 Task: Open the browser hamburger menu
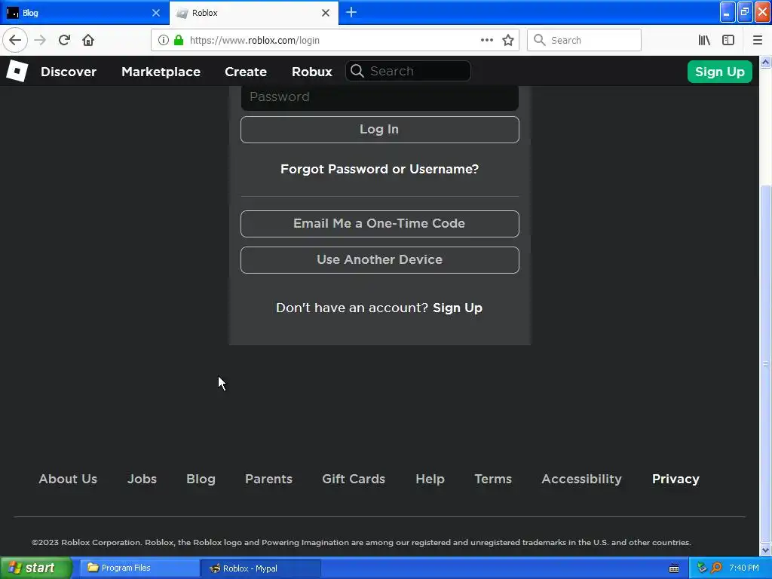[757, 40]
